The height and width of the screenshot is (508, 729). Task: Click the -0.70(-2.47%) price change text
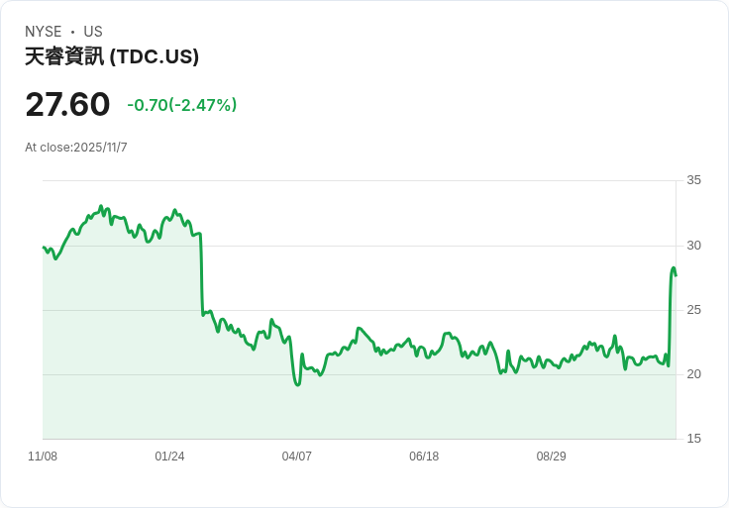point(181,105)
